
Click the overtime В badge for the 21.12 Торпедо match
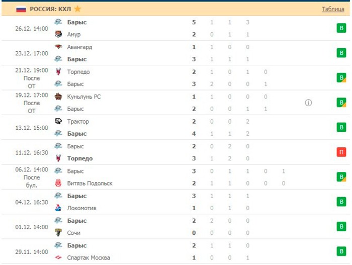pos(341,78)
